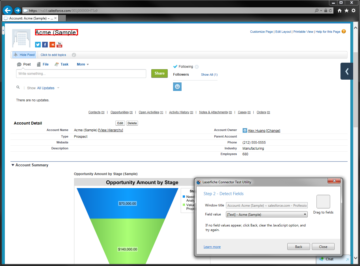The width and height of the screenshot is (360, 266).
Task: Open the YouTube icon under Acme (Sample)
Action: [59, 45]
